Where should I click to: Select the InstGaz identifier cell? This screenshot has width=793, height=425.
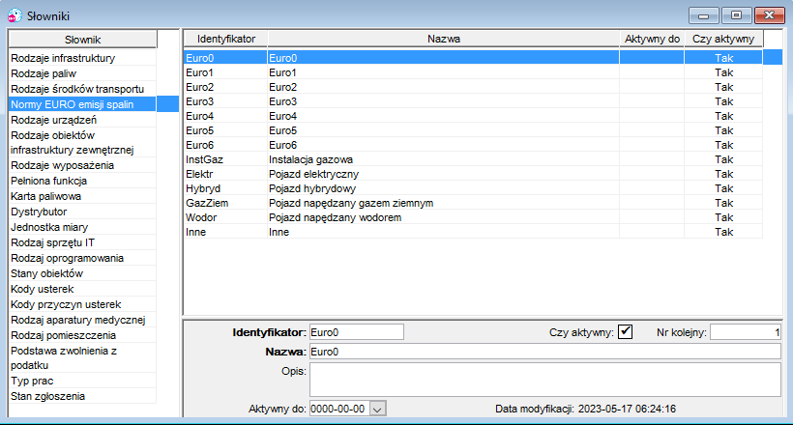pyautogui.click(x=225, y=159)
